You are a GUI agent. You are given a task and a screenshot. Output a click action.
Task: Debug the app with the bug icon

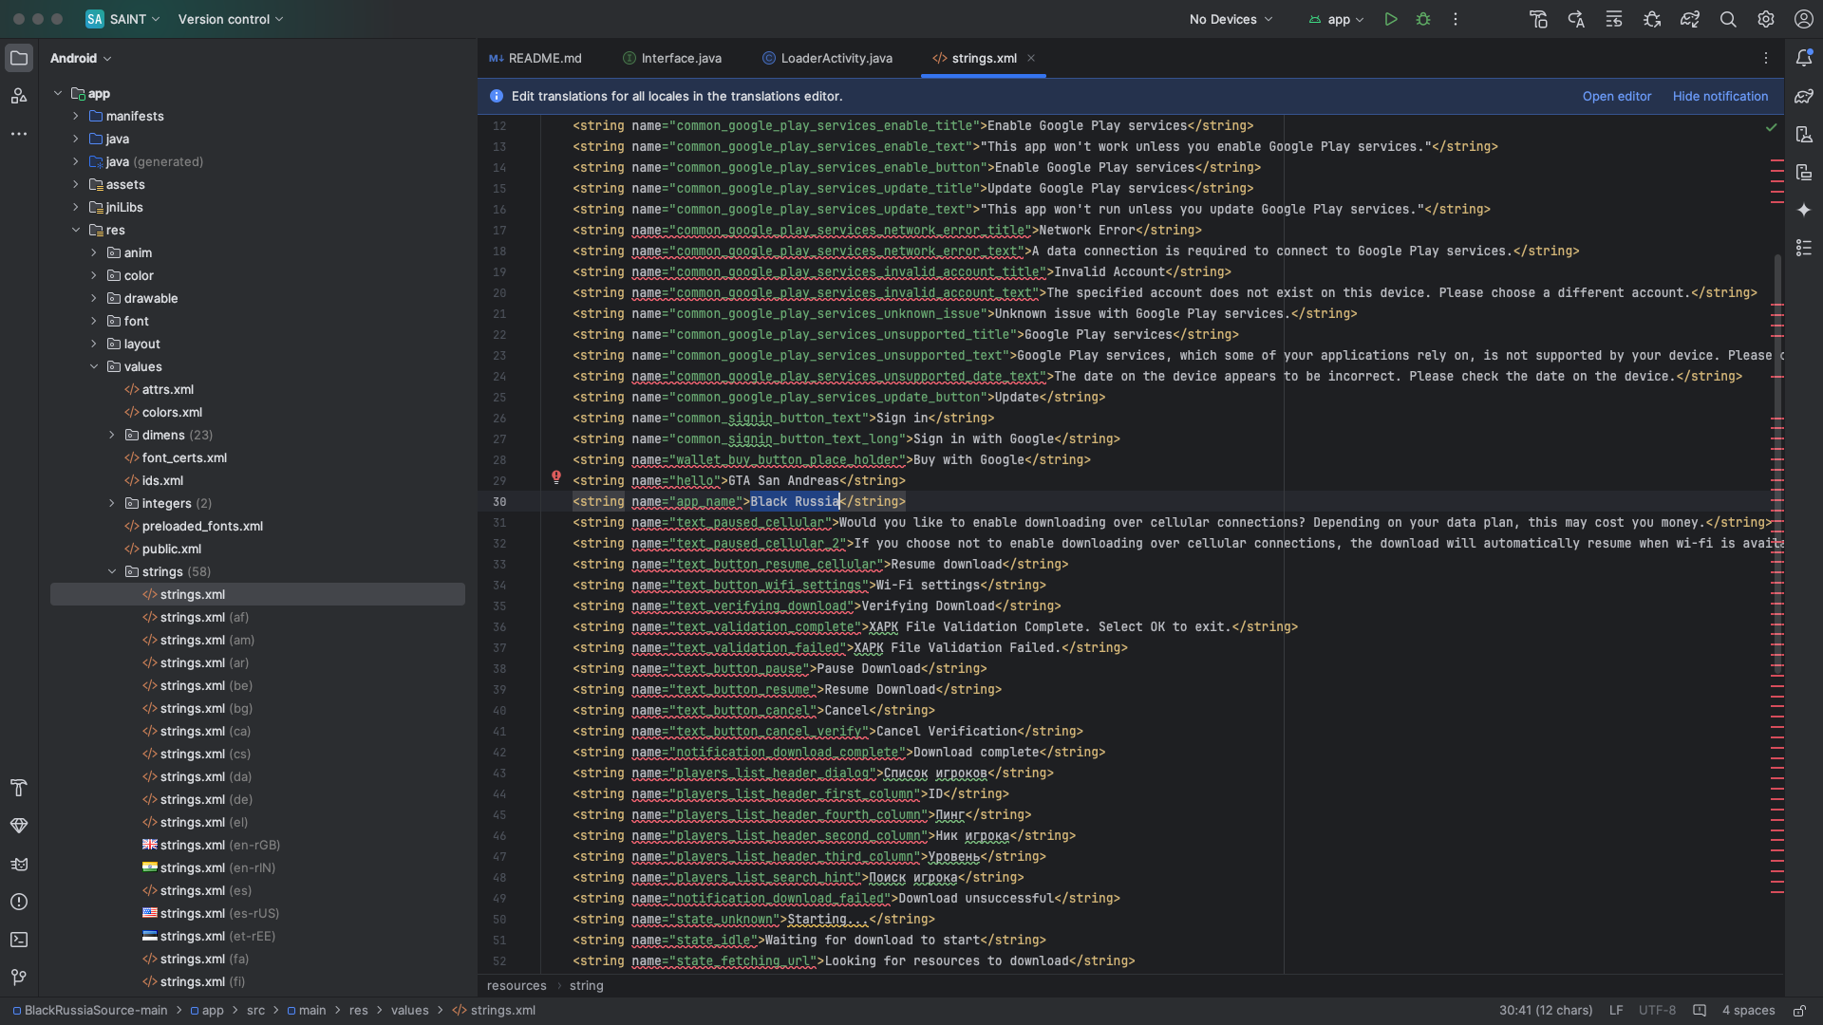point(1423,19)
